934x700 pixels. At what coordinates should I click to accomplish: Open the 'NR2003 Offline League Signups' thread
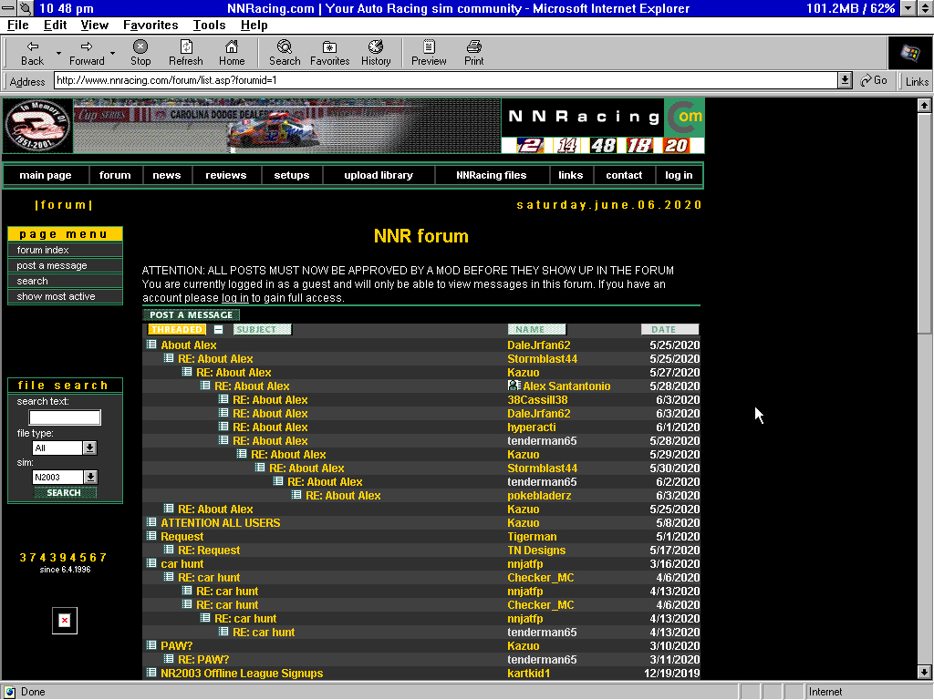(242, 674)
